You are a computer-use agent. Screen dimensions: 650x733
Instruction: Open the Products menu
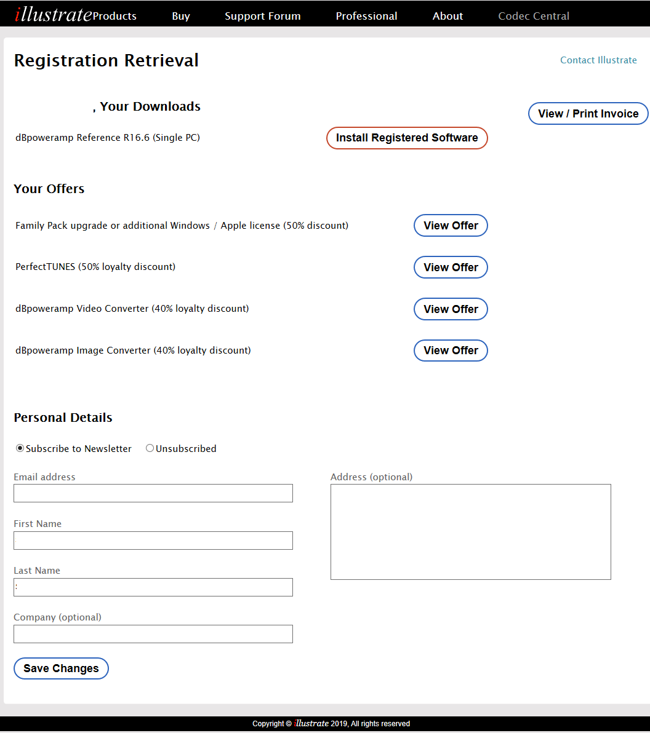pos(115,16)
